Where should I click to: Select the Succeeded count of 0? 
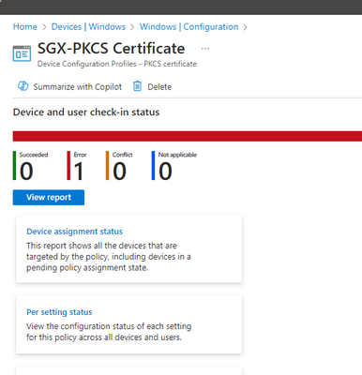pyautogui.click(x=26, y=171)
